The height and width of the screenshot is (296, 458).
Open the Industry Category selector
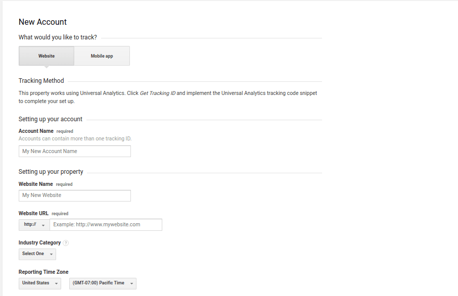[x=37, y=254]
